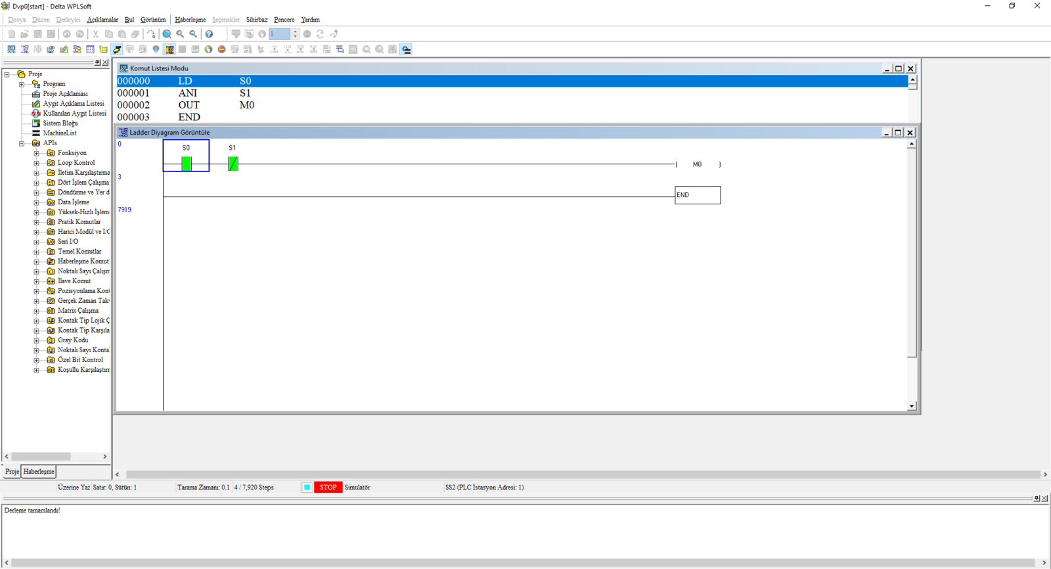Switch to the Haberleşme tab at panel bottom
1051x569 pixels.
(39, 472)
